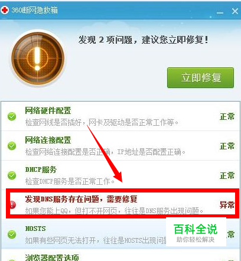
Task: Select the DHCP服务 heading
Action: pyautogui.click(x=41, y=169)
